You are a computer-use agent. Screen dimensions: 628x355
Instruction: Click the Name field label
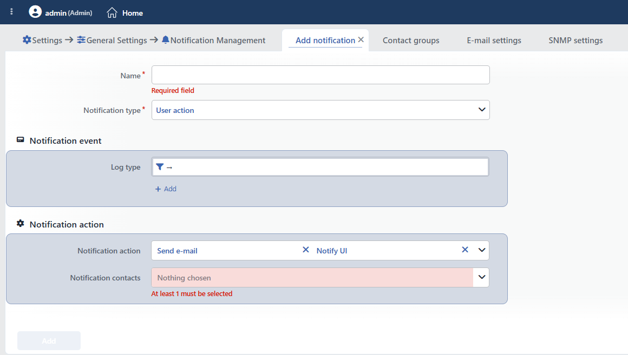click(x=130, y=76)
